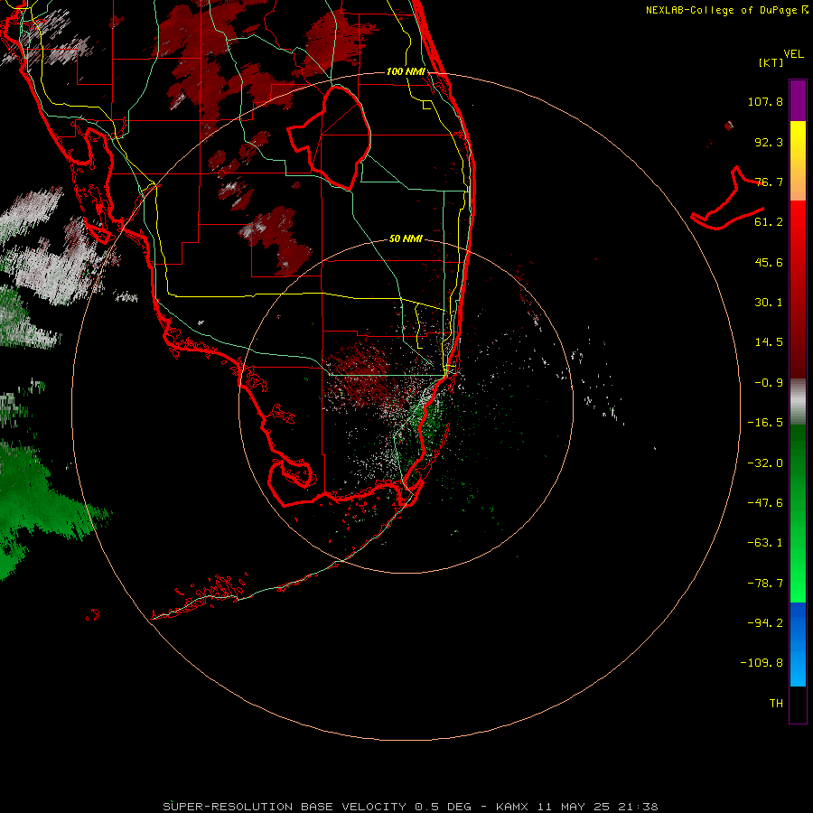Click the -78.7 scale value
The image size is (813, 813).
tap(765, 584)
